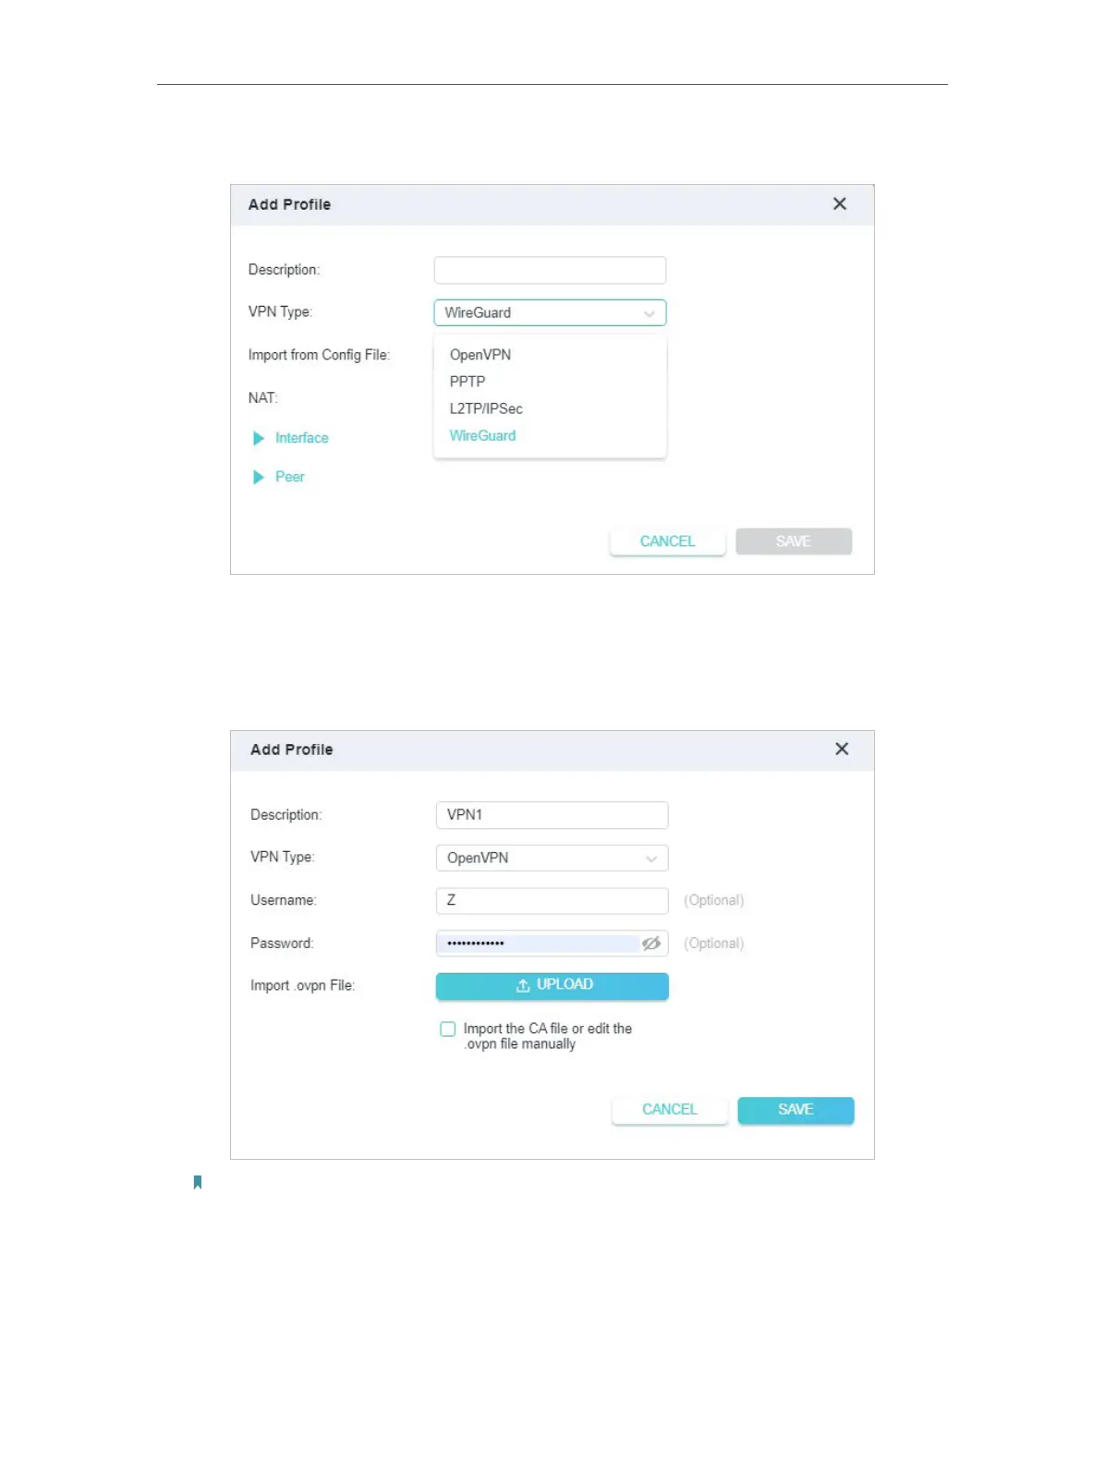
Task: Open the OpenVPN VPN Type dropdown
Action: tap(552, 859)
